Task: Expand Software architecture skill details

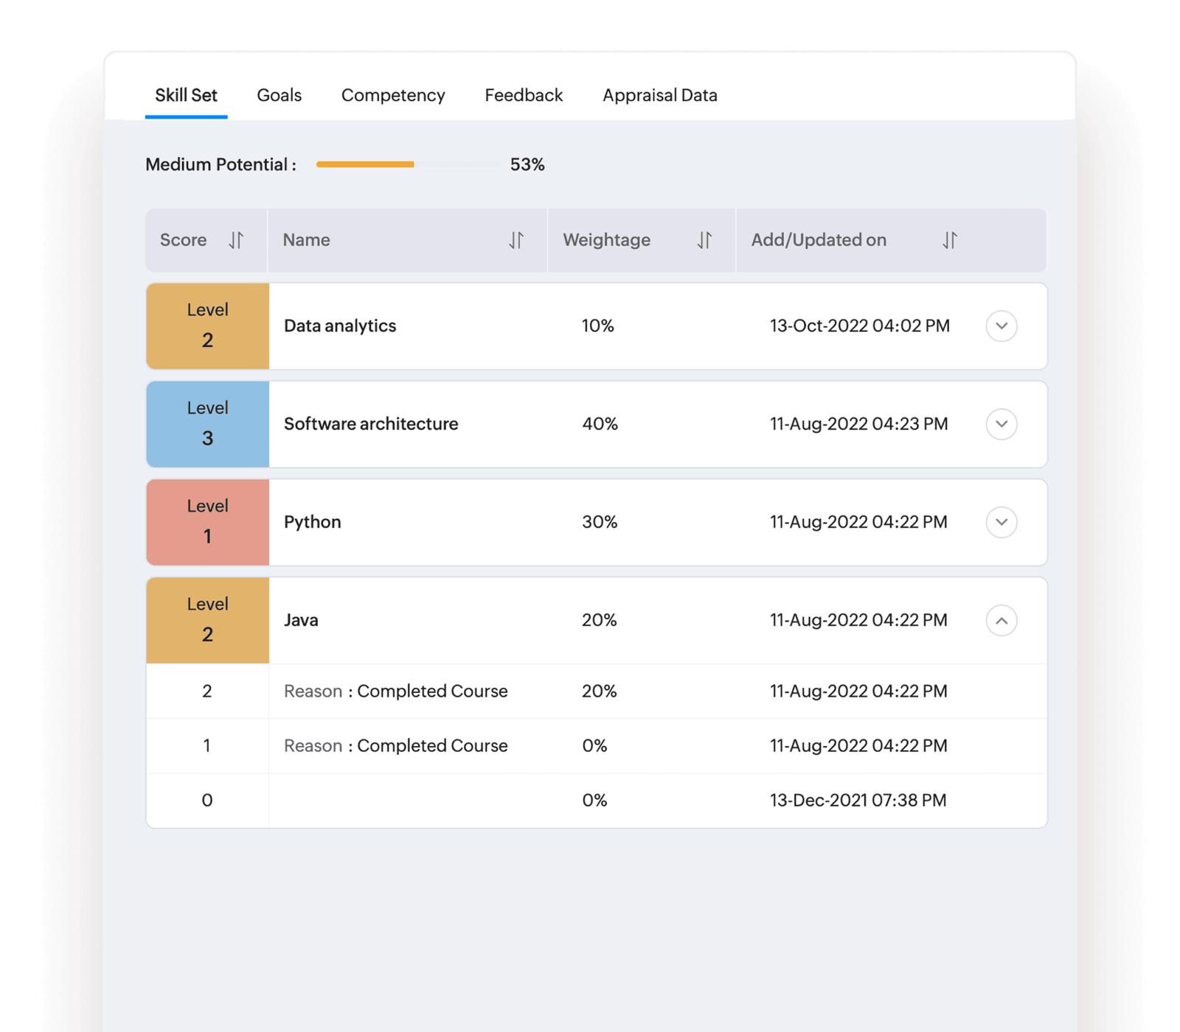Action: point(1001,424)
